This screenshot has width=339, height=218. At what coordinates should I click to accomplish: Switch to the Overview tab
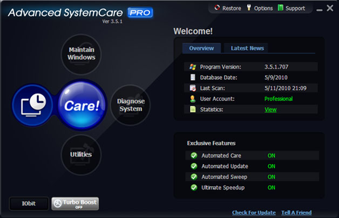pyautogui.click(x=201, y=48)
